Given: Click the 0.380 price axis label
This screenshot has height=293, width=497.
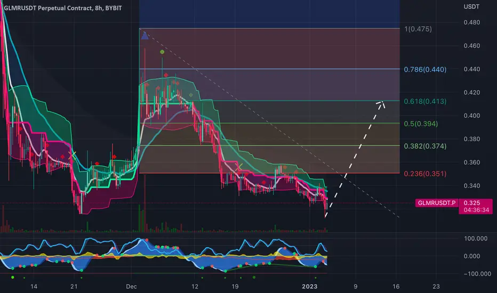Looking at the screenshot, I should click(471, 139).
